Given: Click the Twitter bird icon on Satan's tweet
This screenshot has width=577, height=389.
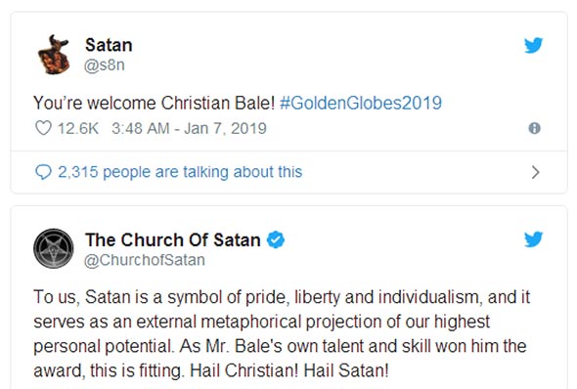Looking at the screenshot, I should tap(534, 45).
